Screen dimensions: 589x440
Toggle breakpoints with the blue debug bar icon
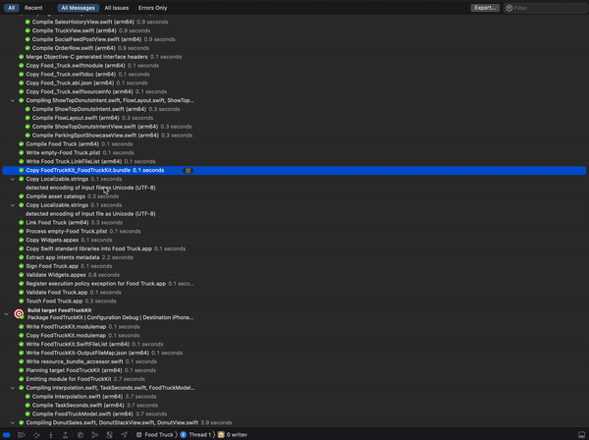coord(7,435)
